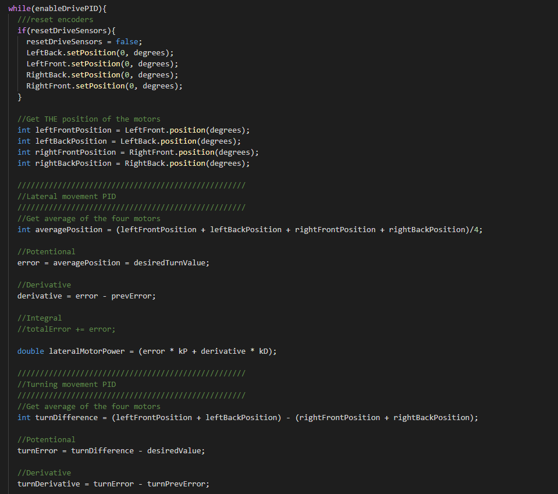Screen dimensions: 558x494
Task: Click 'int averagePosition' calculation line
Action: (250, 230)
